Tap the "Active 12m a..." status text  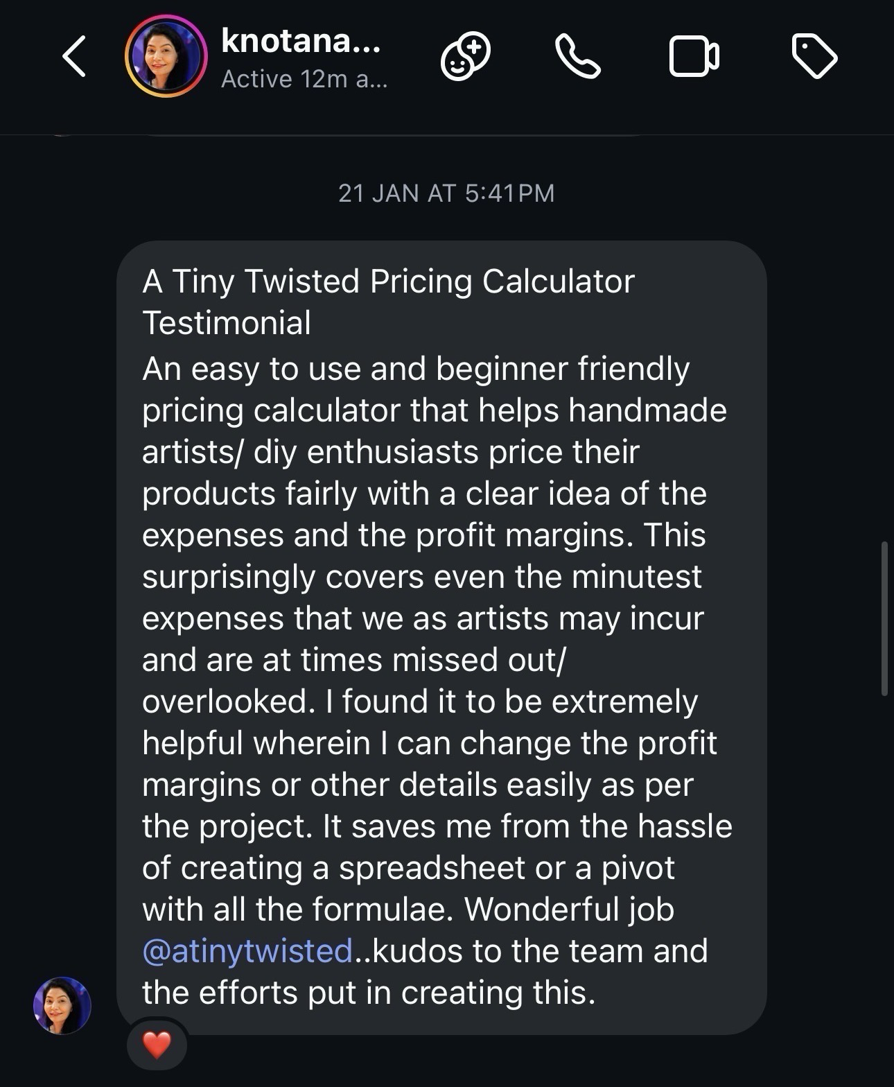(304, 79)
